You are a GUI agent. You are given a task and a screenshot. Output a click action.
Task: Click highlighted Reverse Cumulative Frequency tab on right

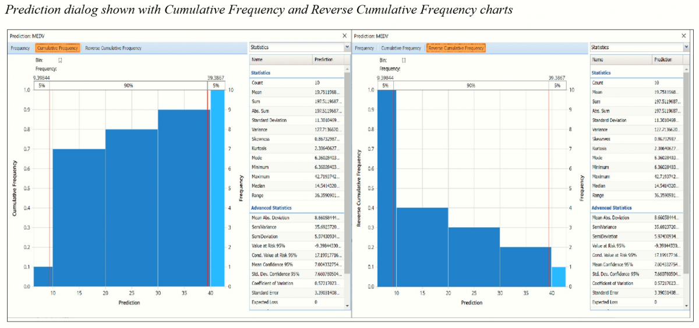[456, 48]
